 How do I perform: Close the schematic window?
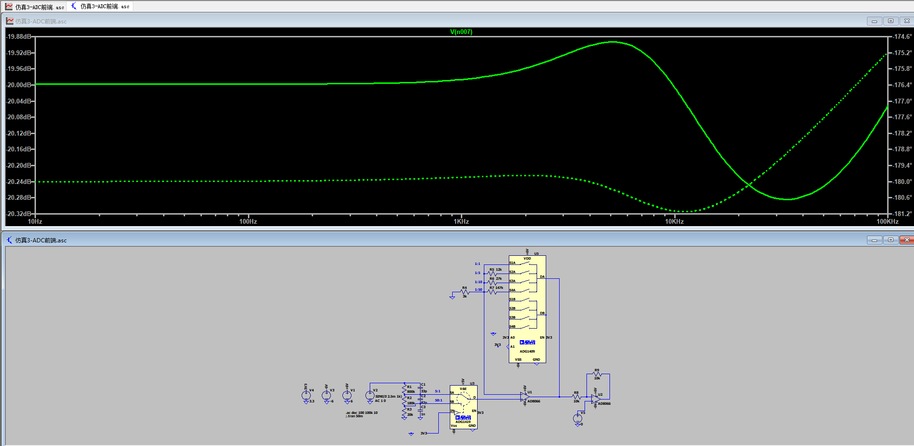[907, 240]
